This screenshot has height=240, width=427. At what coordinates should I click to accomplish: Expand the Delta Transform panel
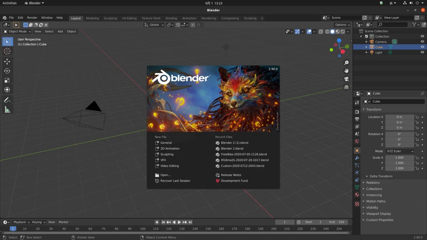tap(381, 176)
